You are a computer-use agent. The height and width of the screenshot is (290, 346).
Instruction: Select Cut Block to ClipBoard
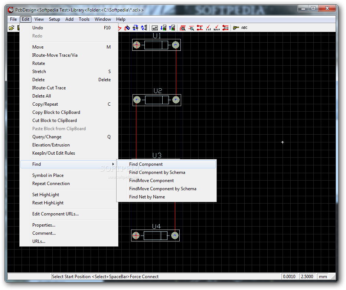coord(69,120)
